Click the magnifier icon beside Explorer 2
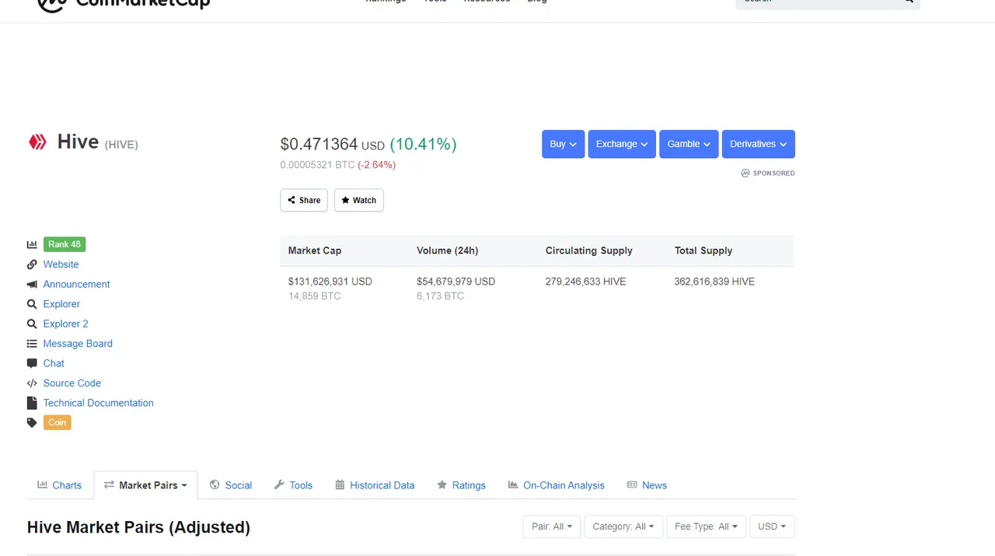 pyautogui.click(x=32, y=323)
